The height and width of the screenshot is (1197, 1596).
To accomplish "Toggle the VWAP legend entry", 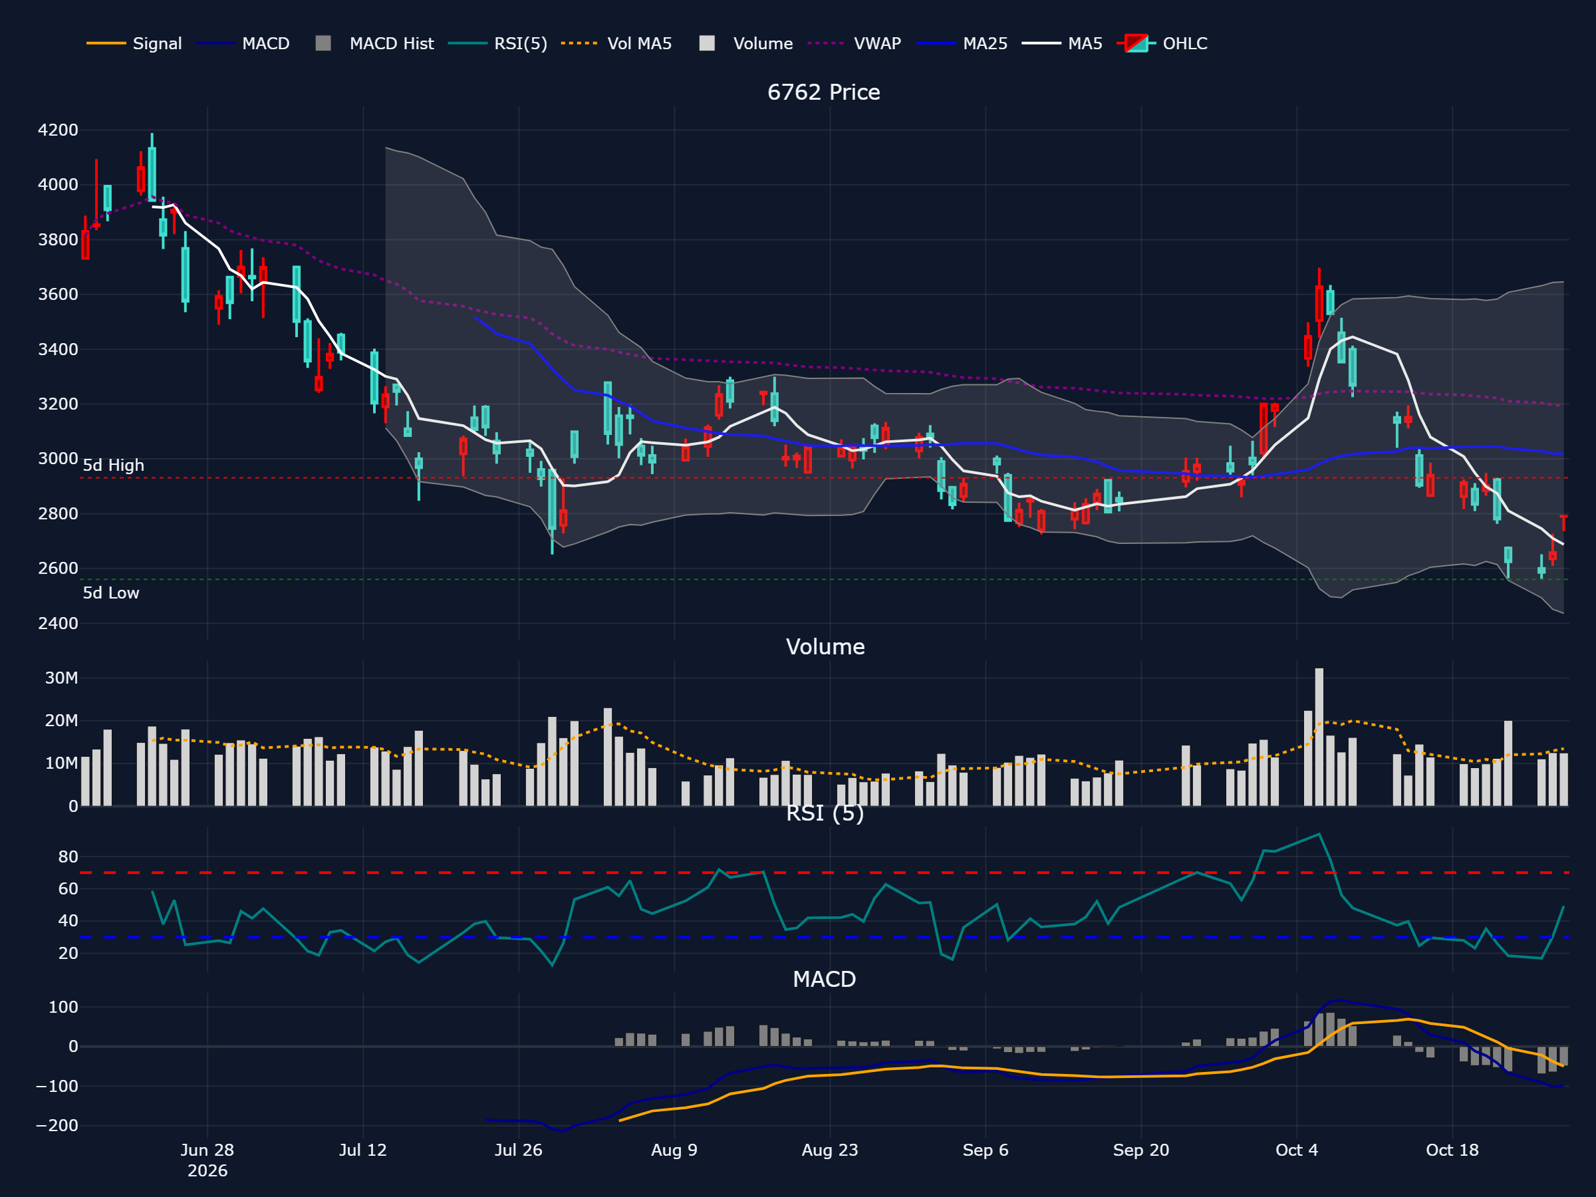I will pyautogui.click(x=855, y=43).
